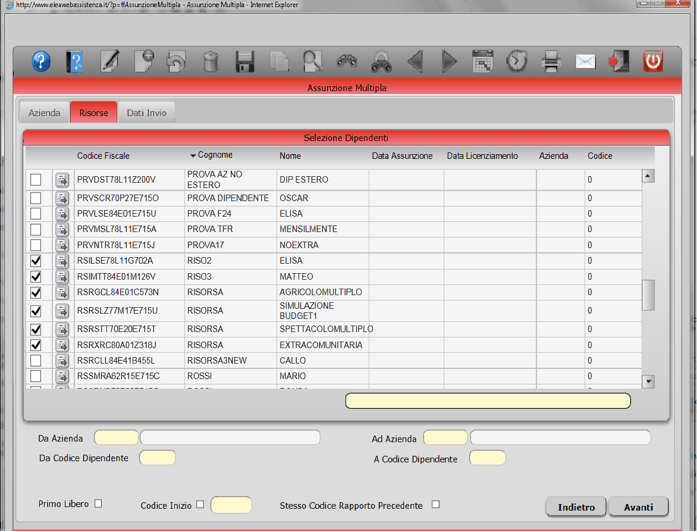
Task: Check the PROVA DIPENDENTE OSCAR checkbox
Action: pos(36,198)
